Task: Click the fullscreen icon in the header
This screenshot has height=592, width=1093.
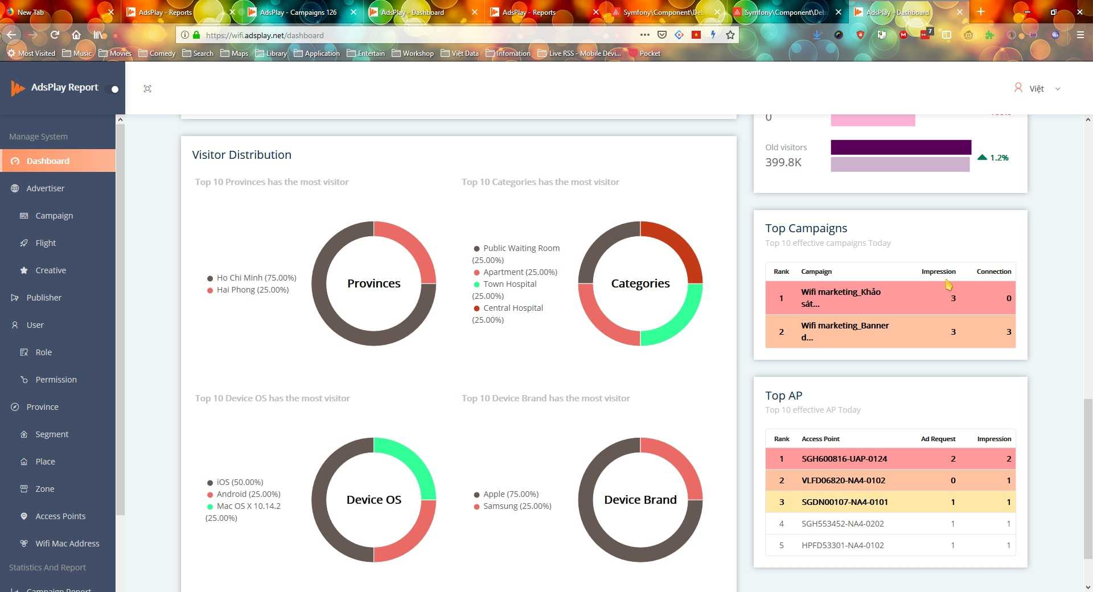Action: [147, 89]
